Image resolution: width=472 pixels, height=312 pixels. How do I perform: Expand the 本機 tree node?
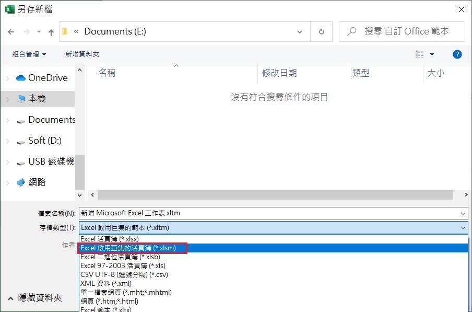(x=8, y=99)
